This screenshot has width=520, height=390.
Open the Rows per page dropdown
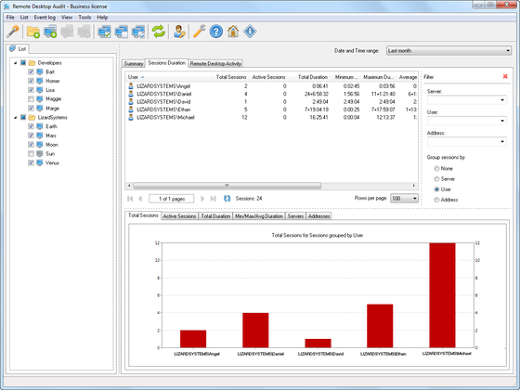point(404,199)
